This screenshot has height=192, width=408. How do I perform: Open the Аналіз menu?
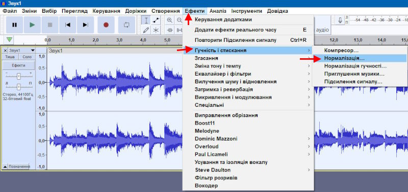point(218,11)
